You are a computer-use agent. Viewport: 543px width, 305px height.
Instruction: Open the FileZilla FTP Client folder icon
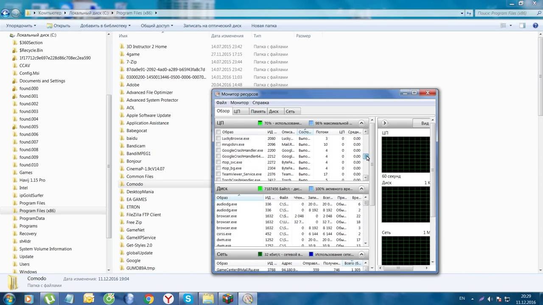[x=122, y=215]
